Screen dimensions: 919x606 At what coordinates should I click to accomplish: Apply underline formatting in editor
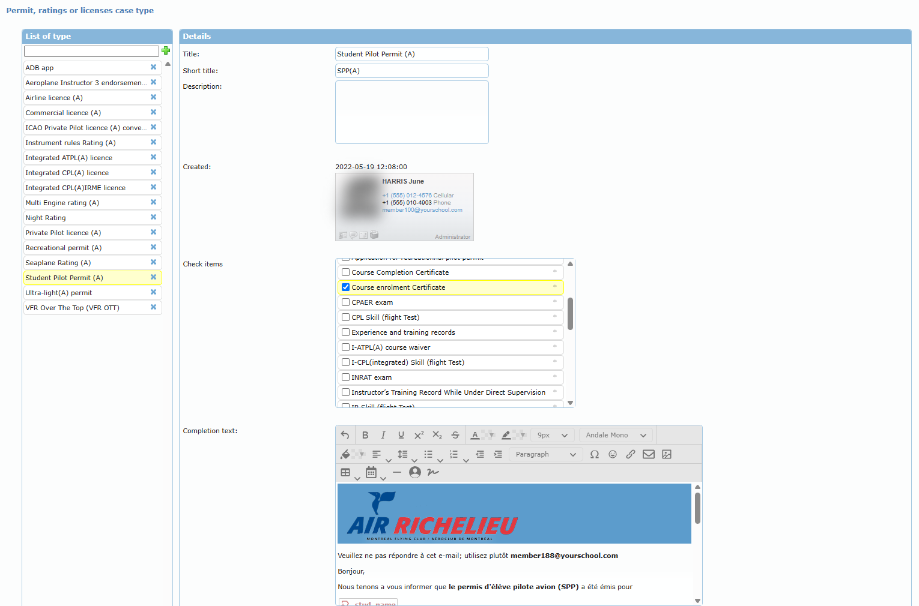[x=401, y=435]
